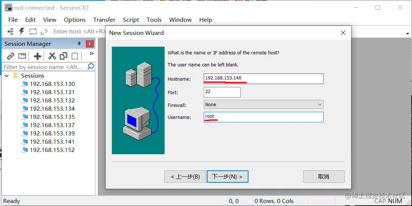Close the New Session Wizard dialog
Viewport: 412px width, 206px height.
343,33
